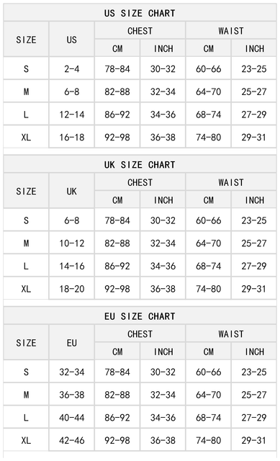Screen dimensions: 280x461
Task: Click US size 2-4 cell
Action: pyautogui.click(x=72, y=69)
